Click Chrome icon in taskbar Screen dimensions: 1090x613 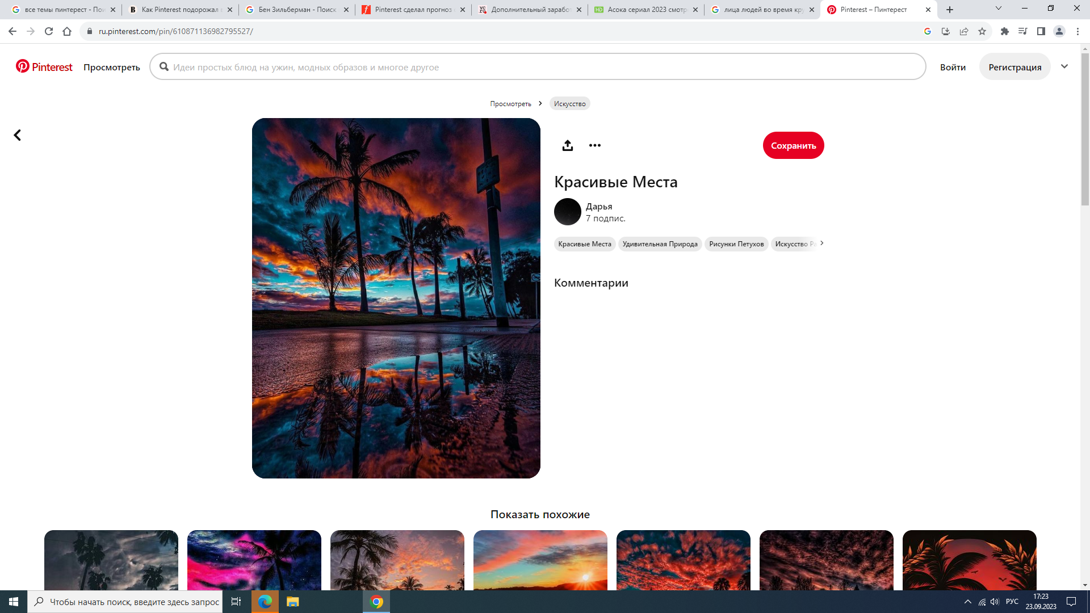(376, 602)
